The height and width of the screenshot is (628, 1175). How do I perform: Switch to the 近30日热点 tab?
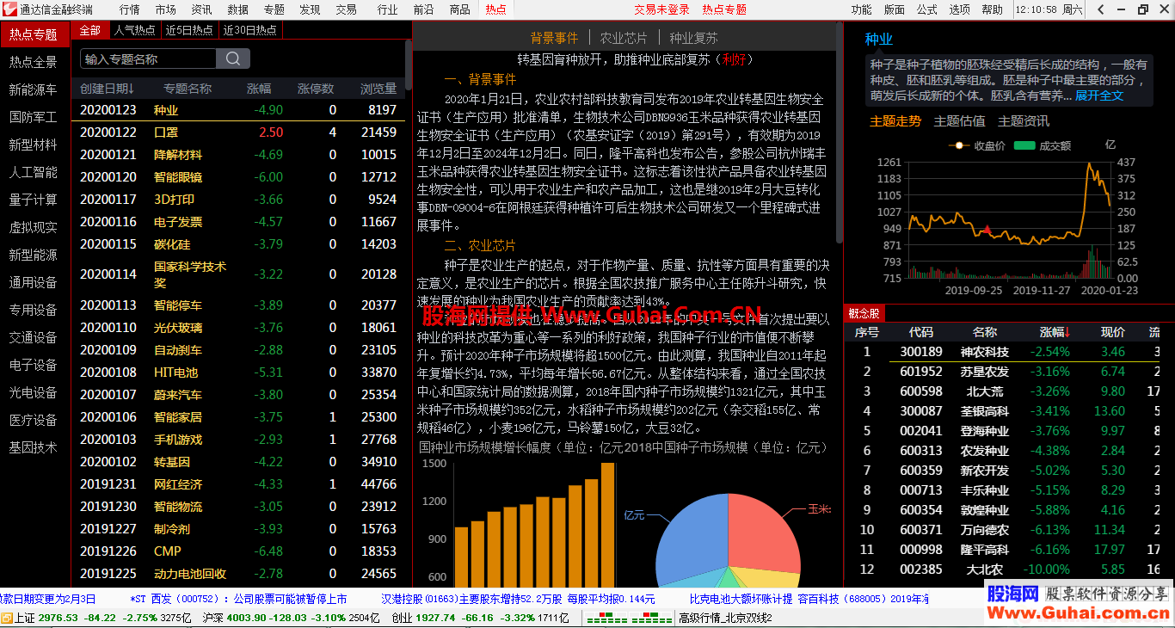pos(250,30)
